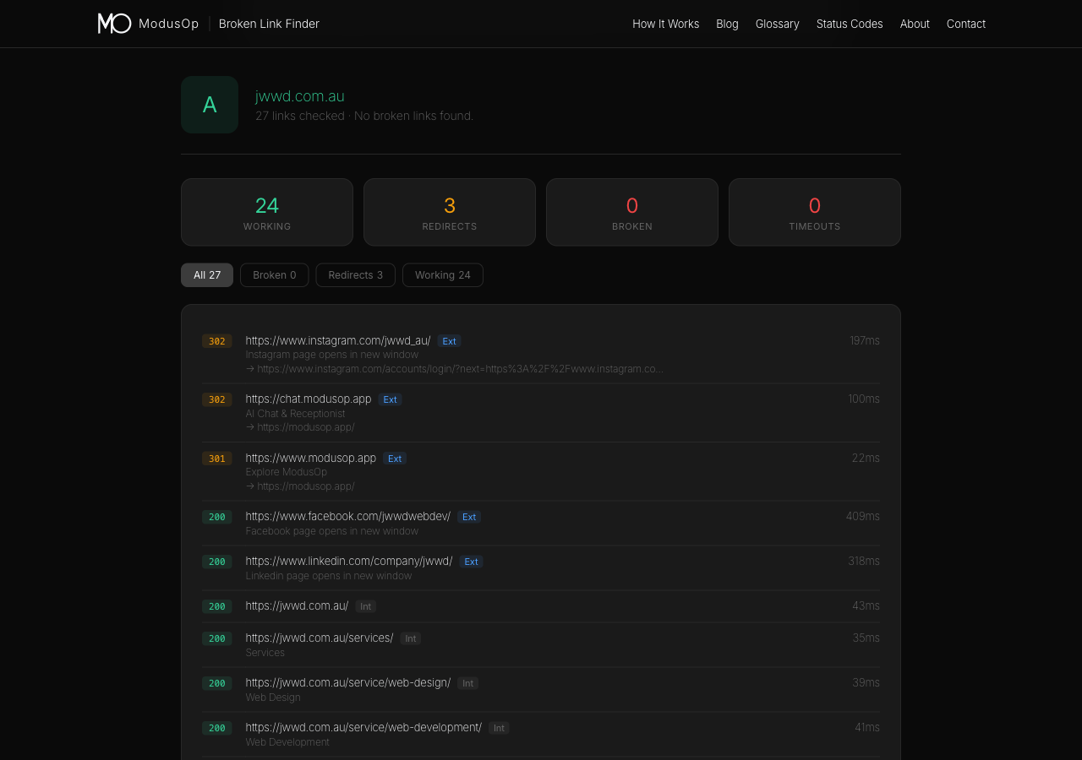
Task: Open the About page
Action: (915, 24)
